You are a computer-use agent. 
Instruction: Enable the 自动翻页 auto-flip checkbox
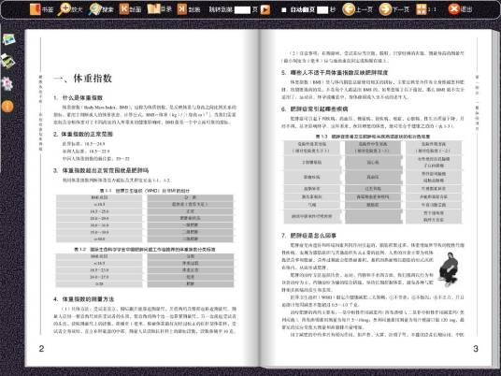click(284, 10)
